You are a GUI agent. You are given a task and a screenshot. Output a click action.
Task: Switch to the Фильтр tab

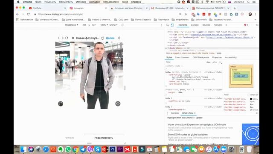click(x=70, y=138)
